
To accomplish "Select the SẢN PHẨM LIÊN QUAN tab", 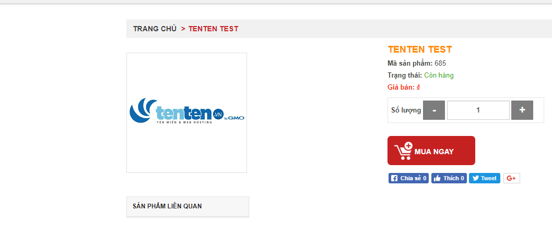I will tap(187, 206).
